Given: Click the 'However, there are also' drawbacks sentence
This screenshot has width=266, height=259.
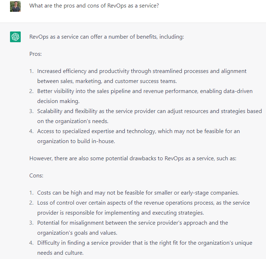Looking at the screenshot, I should tap(133, 158).
